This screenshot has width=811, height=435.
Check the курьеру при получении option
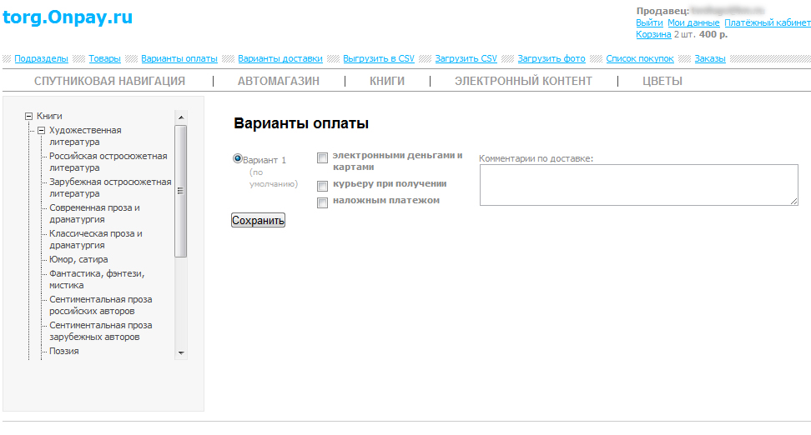pyautogui.click(x=322, y=186)
